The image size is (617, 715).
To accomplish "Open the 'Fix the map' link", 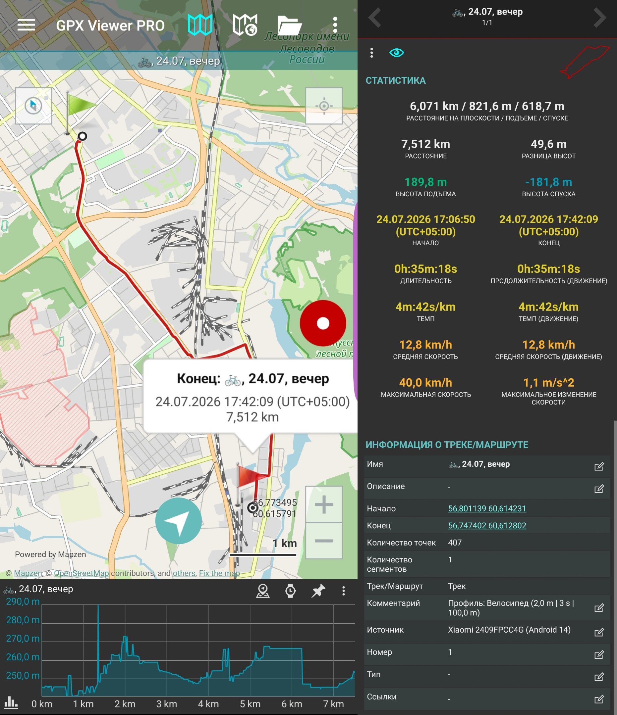I will coord(219,573).
